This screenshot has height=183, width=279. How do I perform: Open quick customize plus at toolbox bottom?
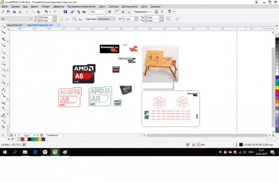3,136
